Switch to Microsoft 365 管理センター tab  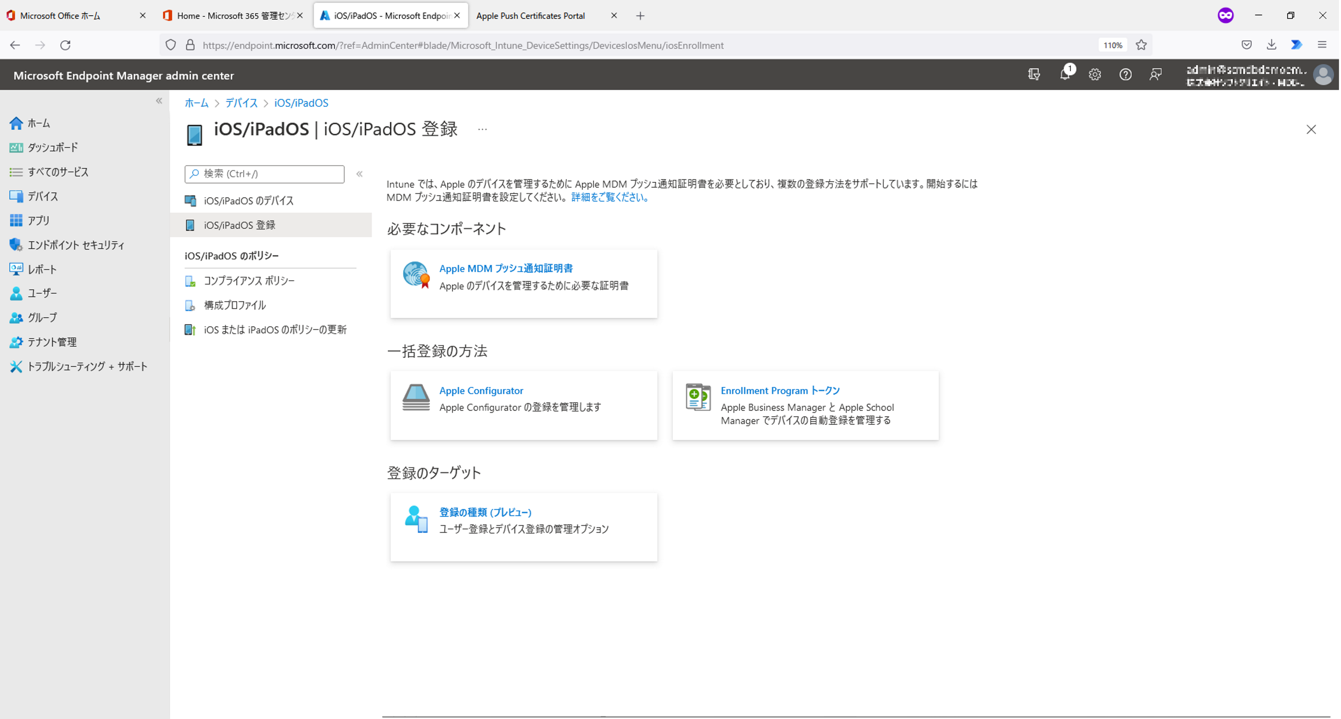click(233, 16)
